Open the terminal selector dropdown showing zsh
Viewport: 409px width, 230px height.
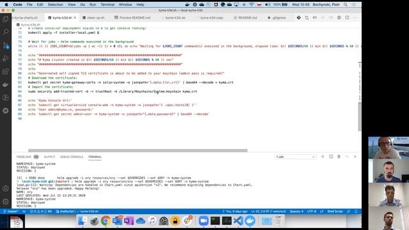click(295, 157)
